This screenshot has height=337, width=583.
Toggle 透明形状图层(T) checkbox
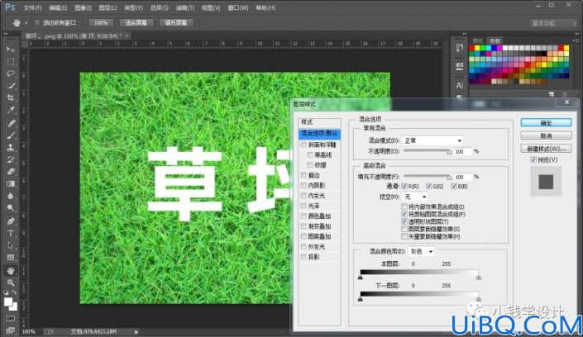[404, 221]
